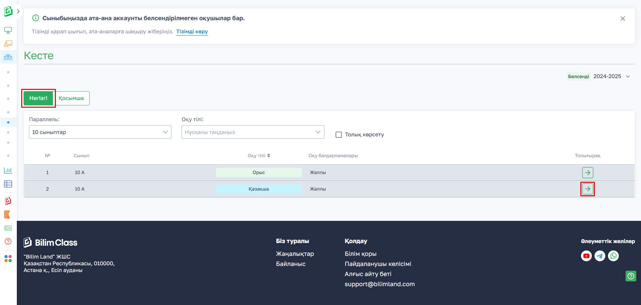641x305 pixels.
Task: Select the Негізгі tab
Action: [x=38, y=98]
